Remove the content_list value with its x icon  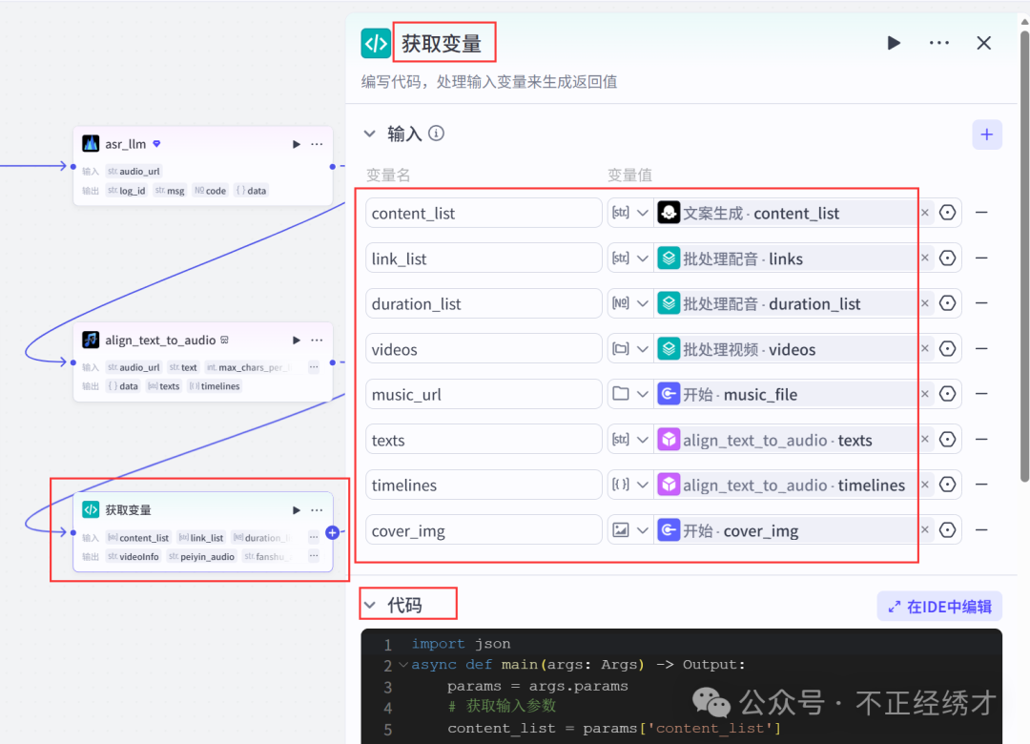pos(924,213)
